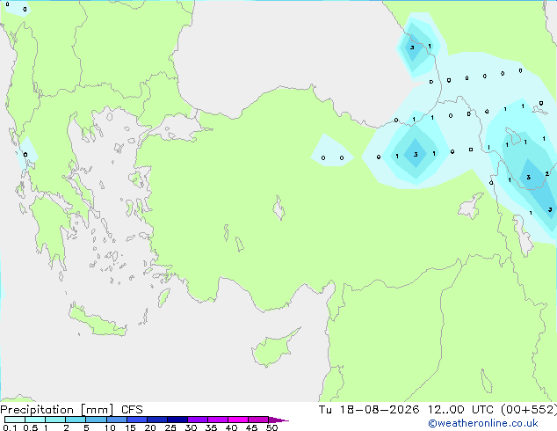The image size is (557, 431).
Task: Open the weatheronline.co.uk copyright link
Action: tap(483, 423)
